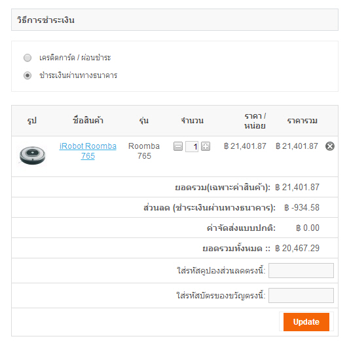The height and width of the screenshot is (345, 349).
Task: Focus the quantity field showing 1
Action: (192, 147)
